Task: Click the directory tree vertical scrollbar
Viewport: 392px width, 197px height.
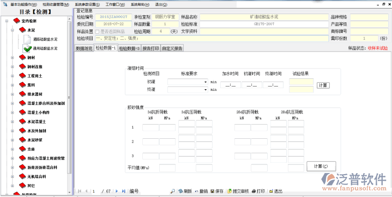Action: coord(69,97)
